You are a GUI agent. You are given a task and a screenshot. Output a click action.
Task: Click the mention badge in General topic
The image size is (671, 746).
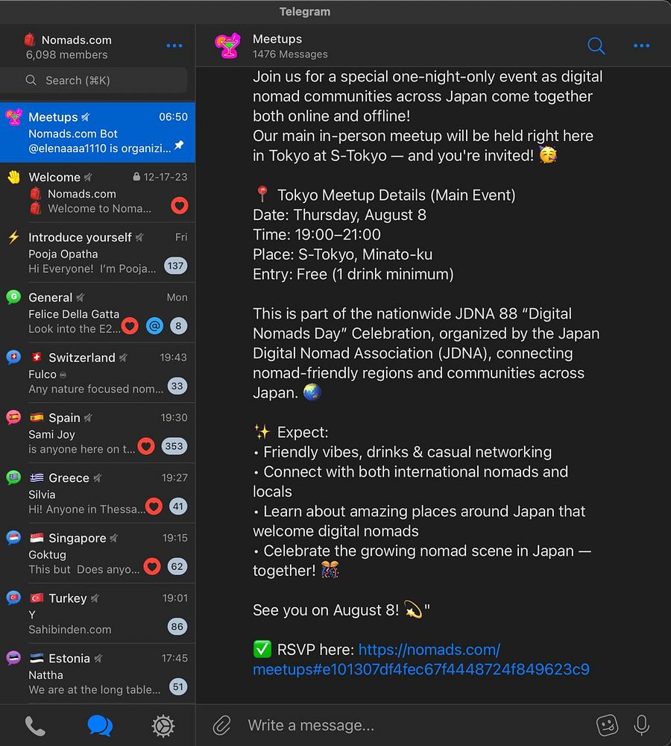click(154, 326)
